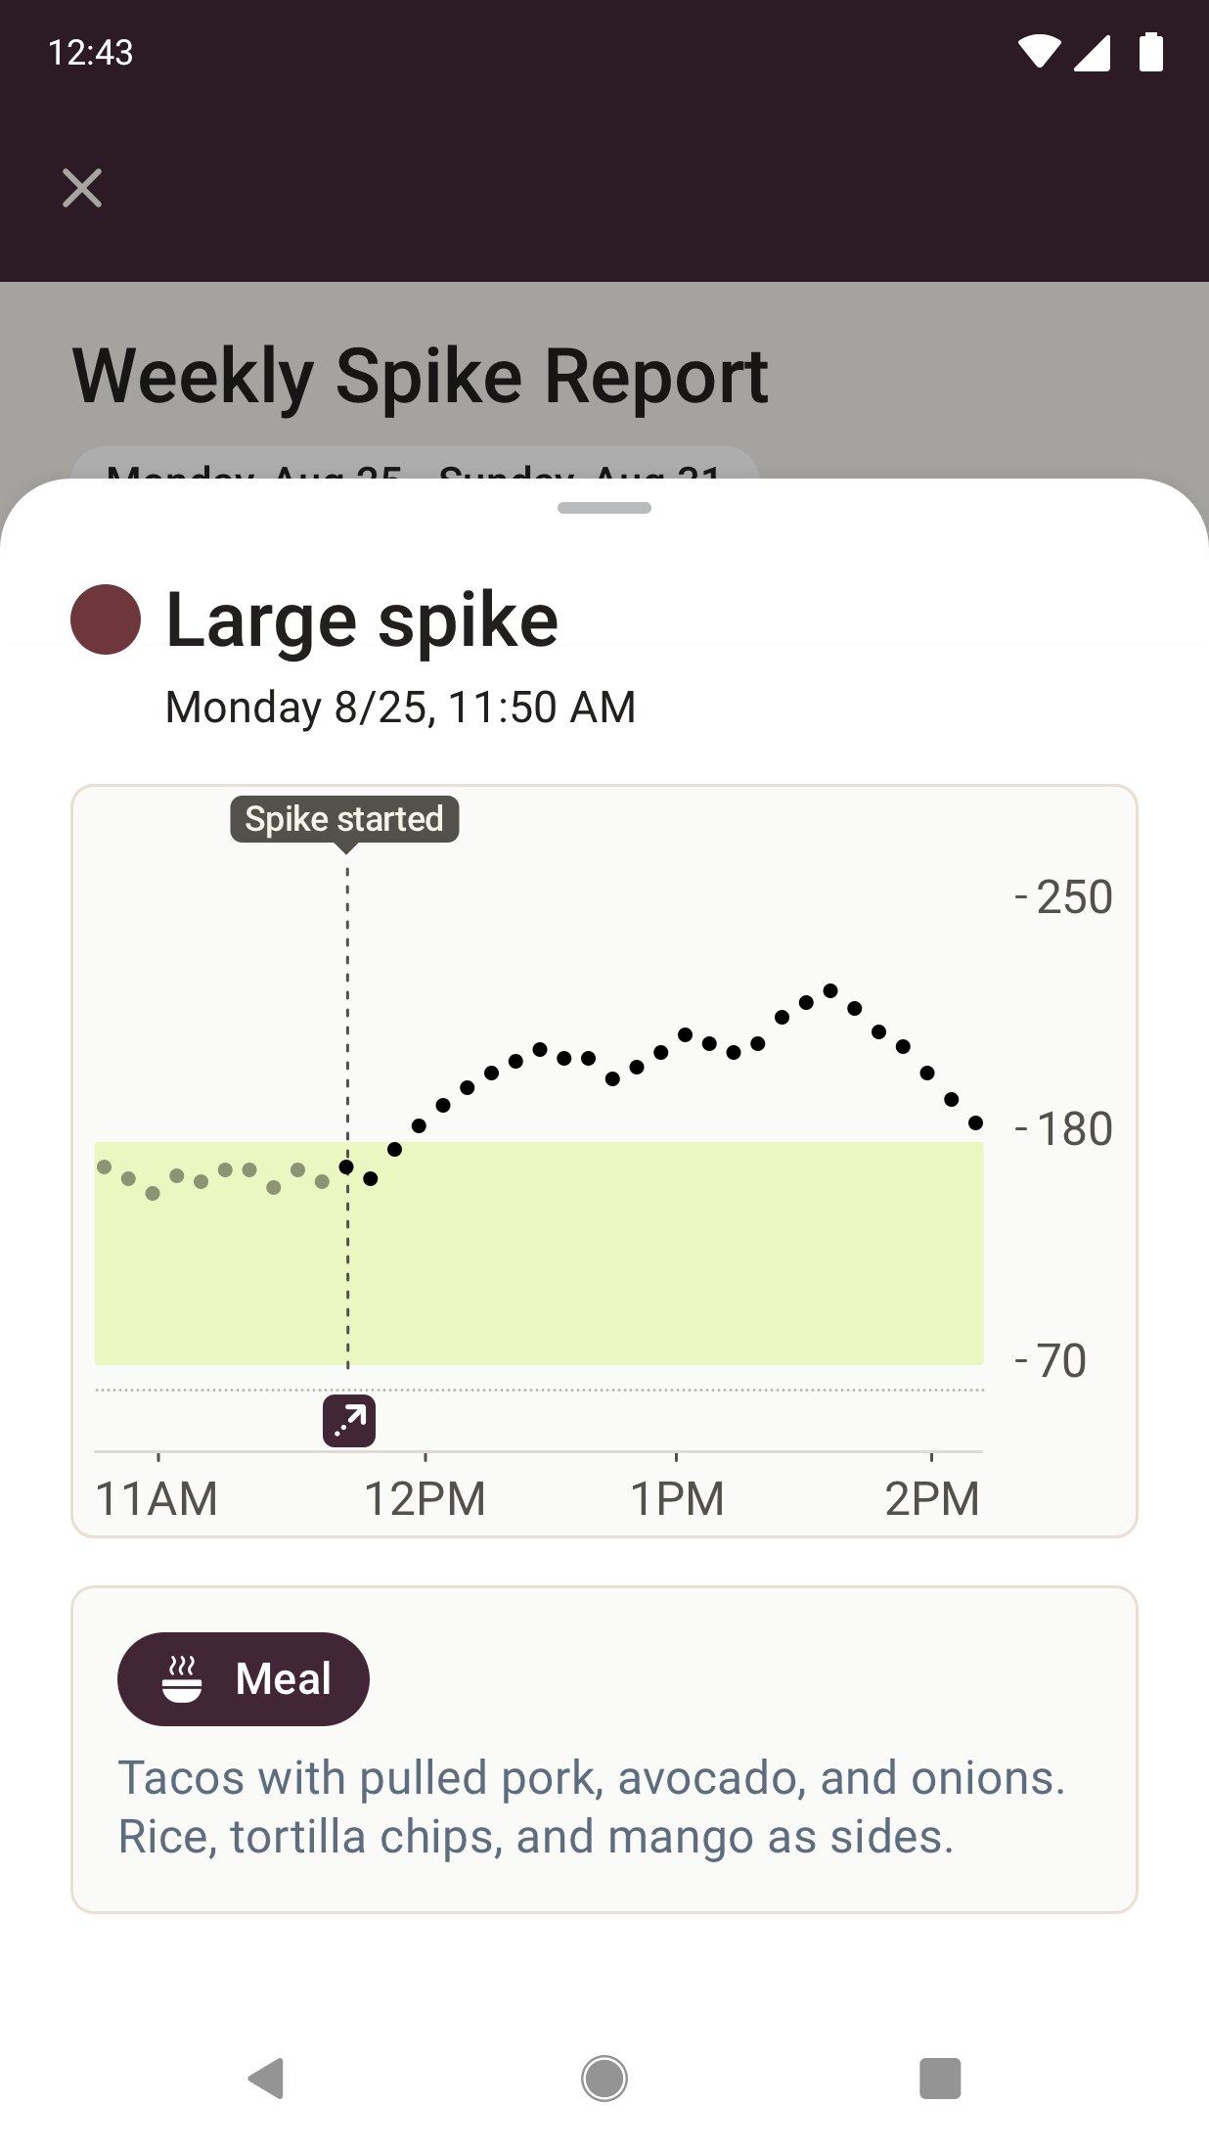Select the Meal tag chip
The image size is (1209, 2149).
(x=244, y=1678)
